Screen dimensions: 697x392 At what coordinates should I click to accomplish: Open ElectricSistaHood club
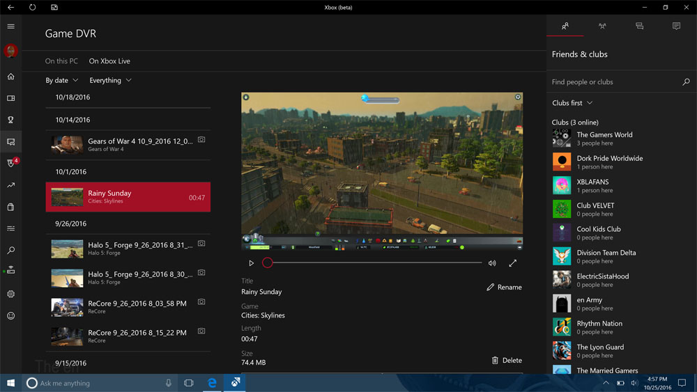point(620,280)
